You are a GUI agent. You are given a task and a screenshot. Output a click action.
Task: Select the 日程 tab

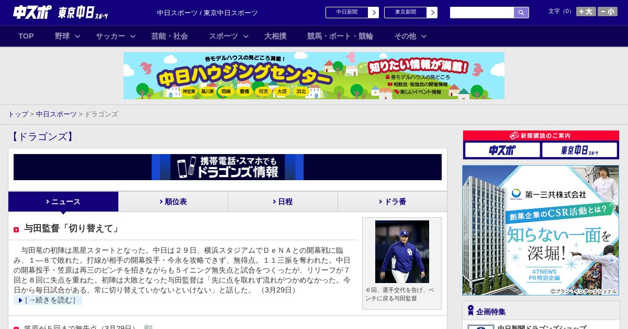click(283, 202)
